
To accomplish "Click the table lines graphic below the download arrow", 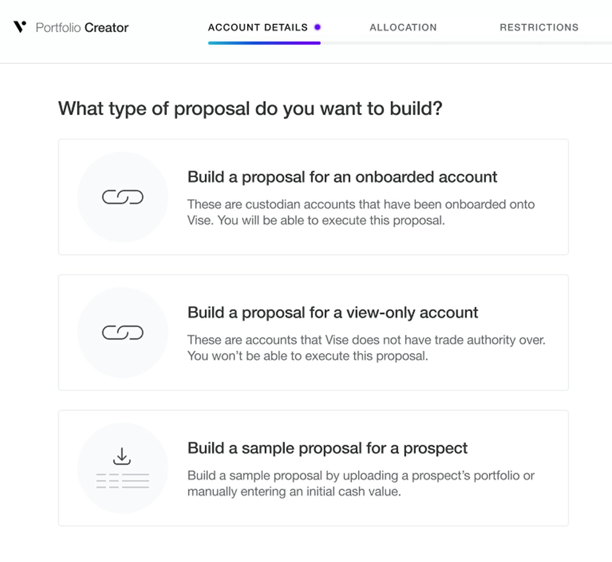I will [122, 481].
